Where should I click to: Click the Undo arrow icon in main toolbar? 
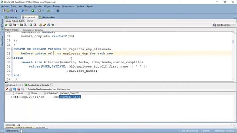[22, 11]
